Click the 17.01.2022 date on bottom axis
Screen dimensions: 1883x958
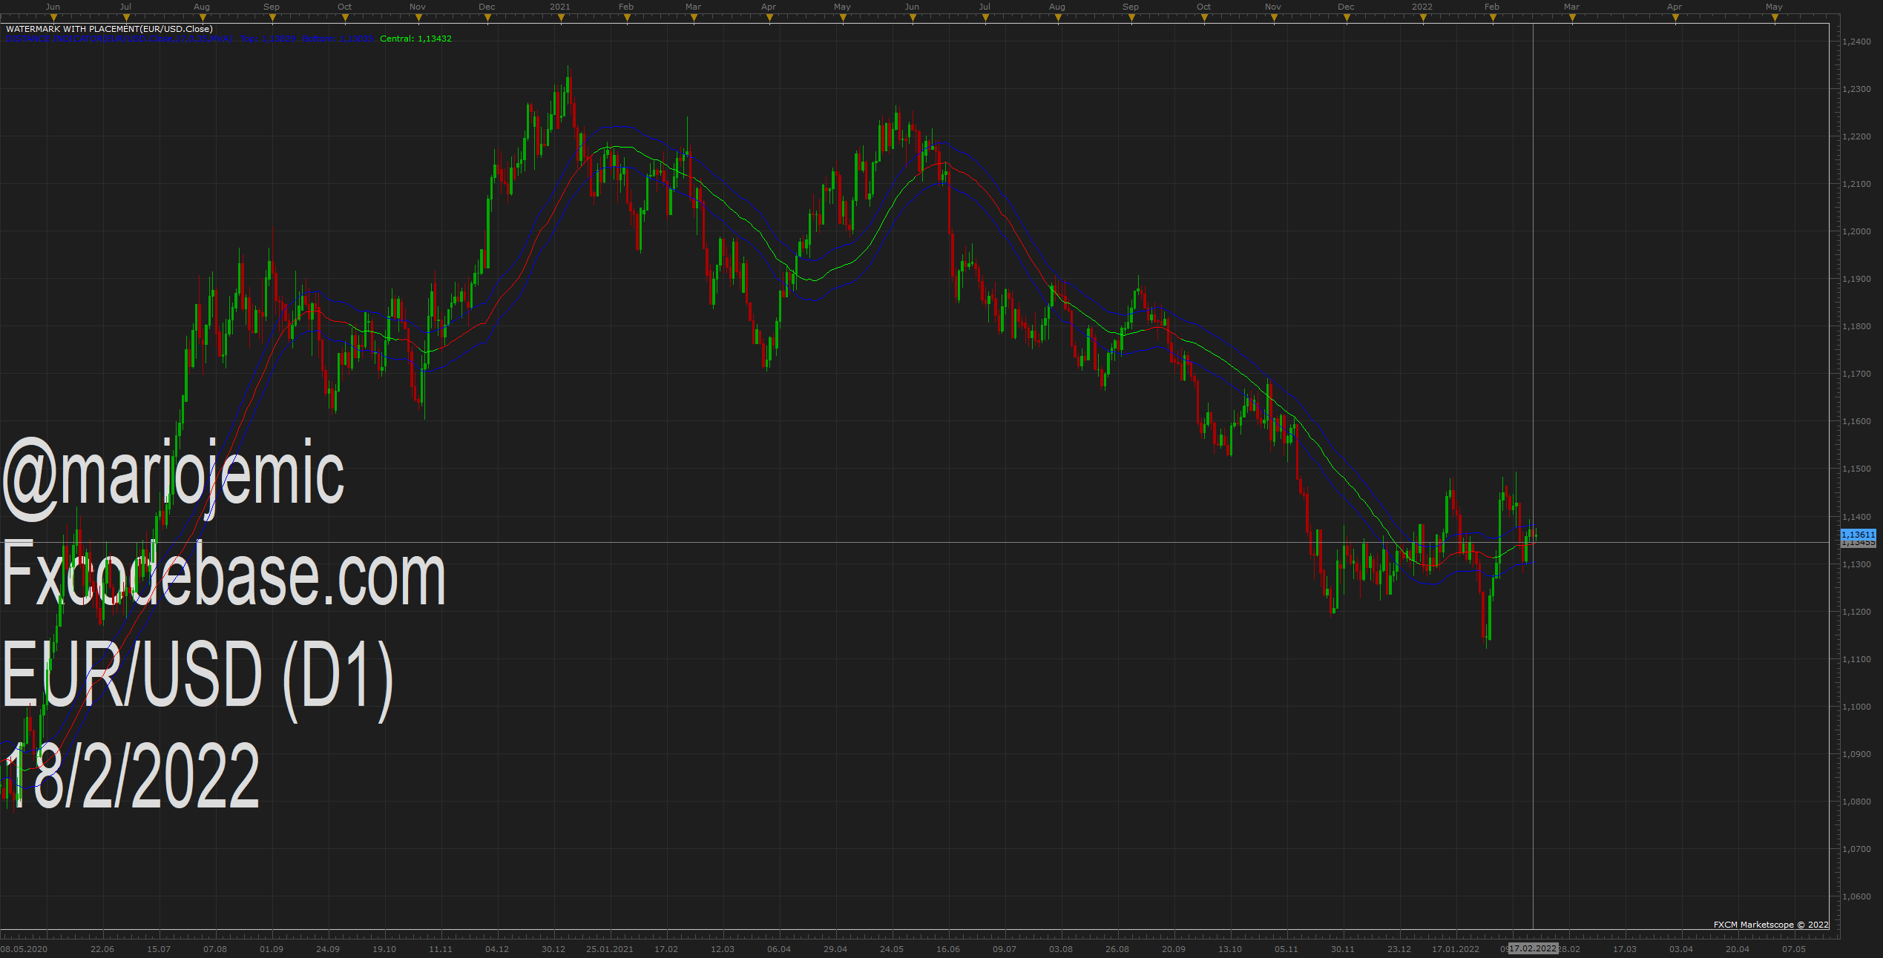[1456, 949]
